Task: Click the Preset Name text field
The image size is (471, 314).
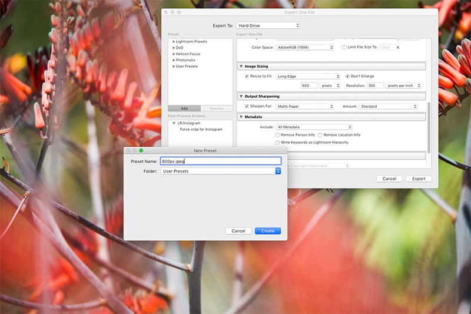Action: pos(221,161)
